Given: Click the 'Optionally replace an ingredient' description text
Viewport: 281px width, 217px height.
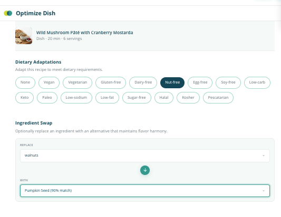Looking at the screenshot, I should pos(91,131).
